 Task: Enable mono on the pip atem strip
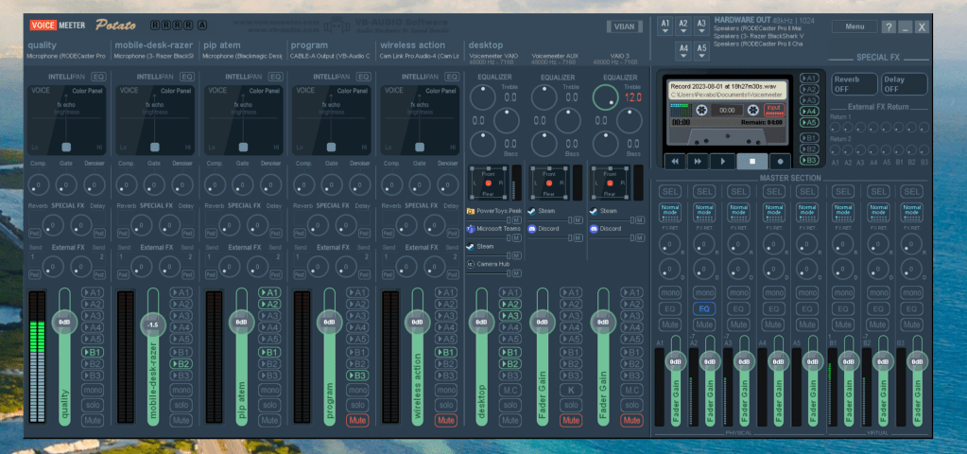tap(269, 390)
